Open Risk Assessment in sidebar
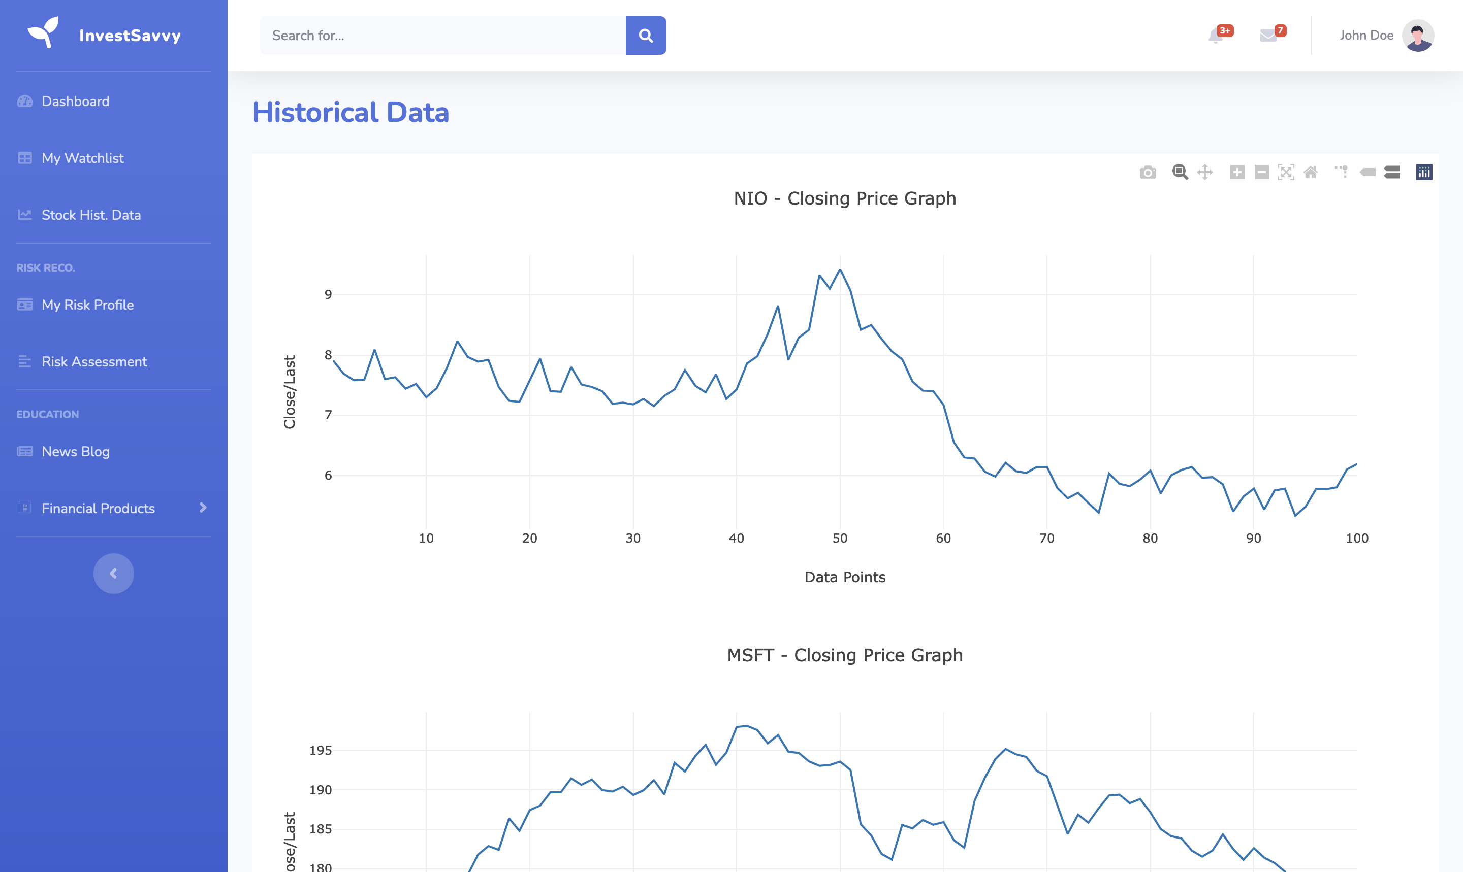 click(x=113, y=362)
